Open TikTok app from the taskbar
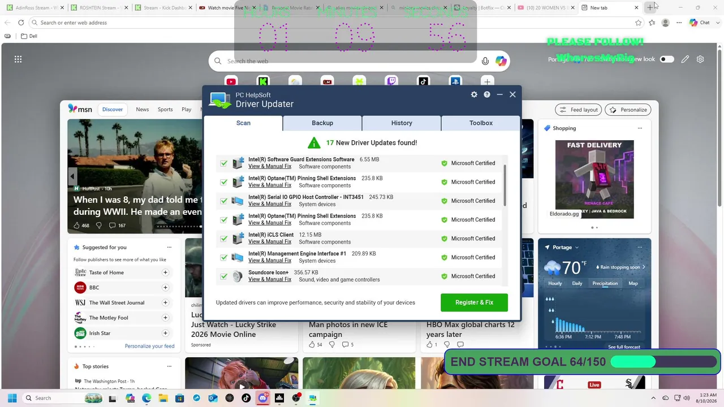The width and height of the screenshot is (724, 407). 246,398
